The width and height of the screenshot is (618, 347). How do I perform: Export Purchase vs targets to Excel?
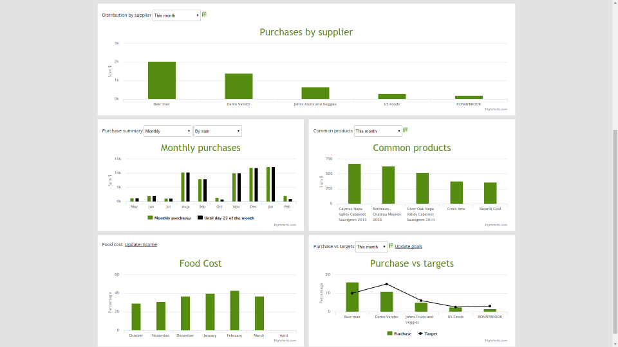pos(391,246)
